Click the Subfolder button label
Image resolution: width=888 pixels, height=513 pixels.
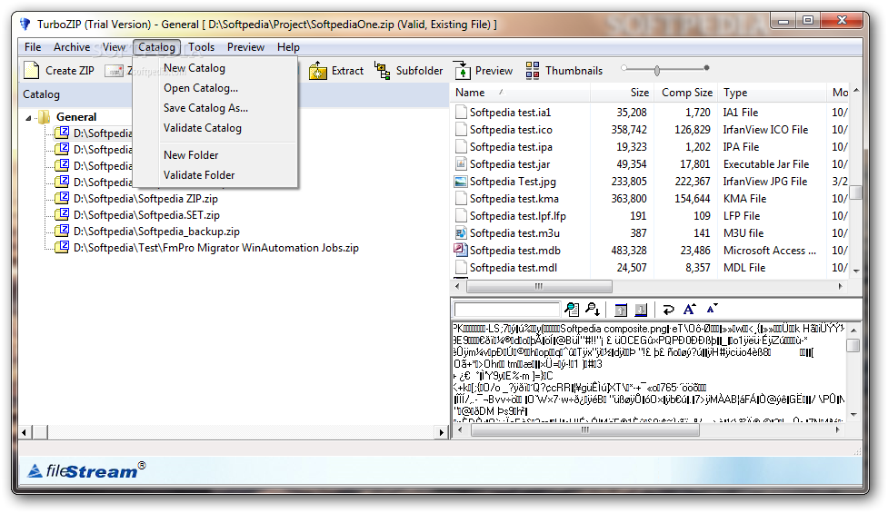point(419,71)
